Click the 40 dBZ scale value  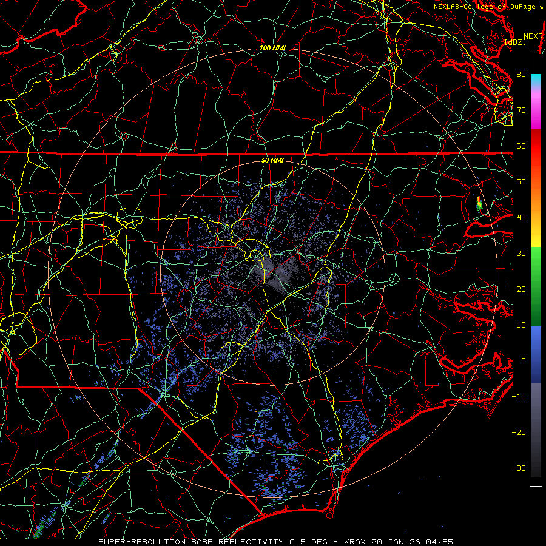pyautogui.click(x=521, y=218)
